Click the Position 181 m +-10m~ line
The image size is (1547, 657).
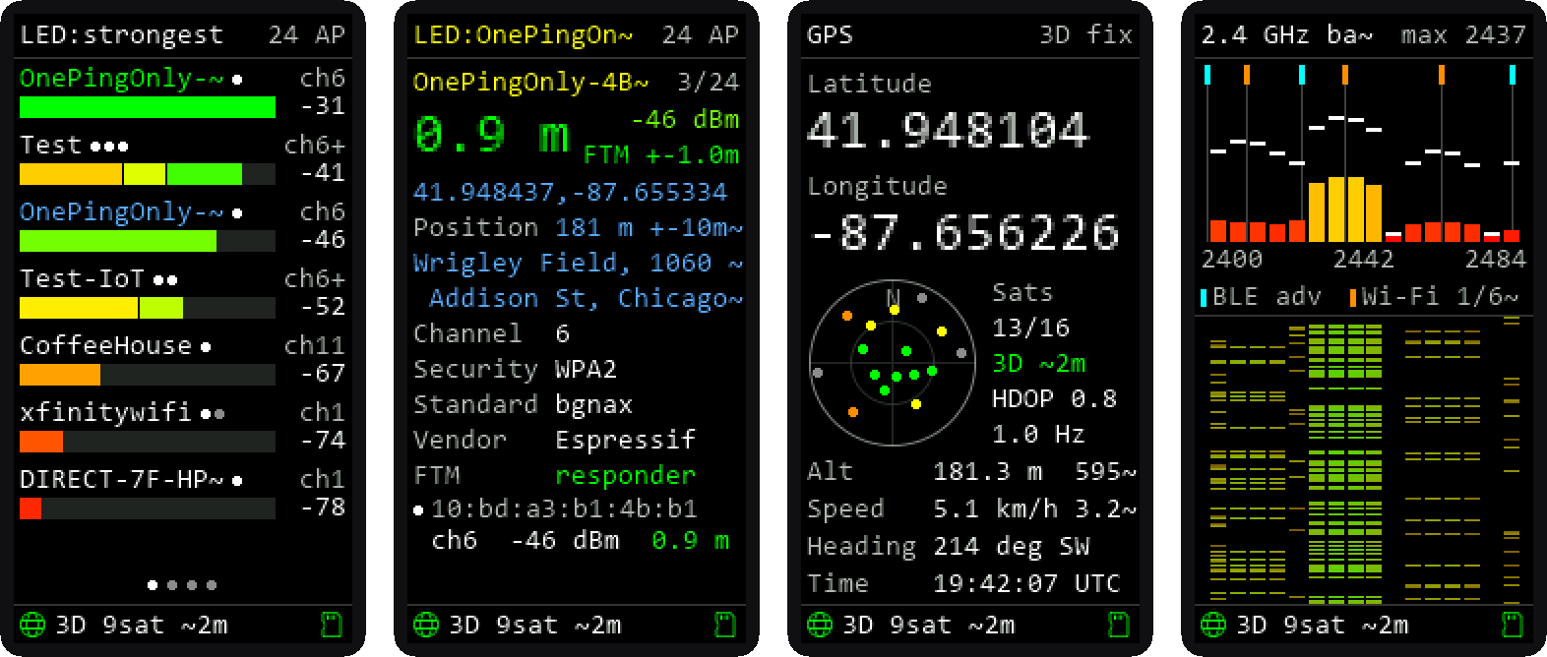579,227
